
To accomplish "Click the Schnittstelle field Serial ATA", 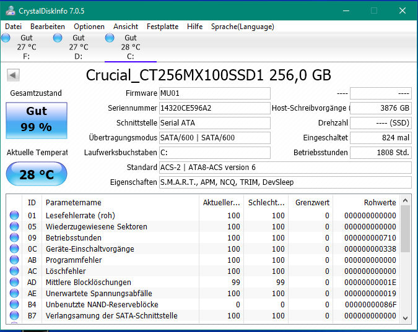I will coord(215,123).
